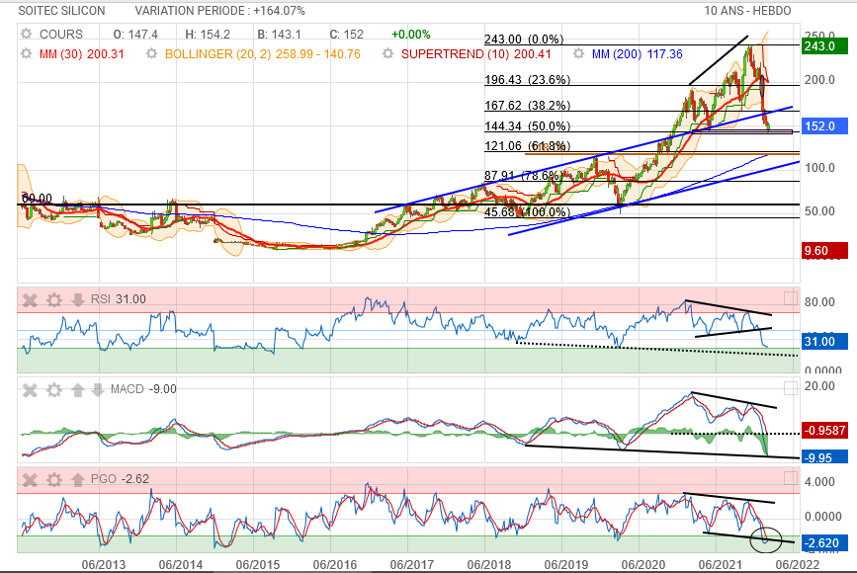The height and width of the screenshot is (573, 857).
Task: Move MACD panel down with arrow
Action: 97,390
